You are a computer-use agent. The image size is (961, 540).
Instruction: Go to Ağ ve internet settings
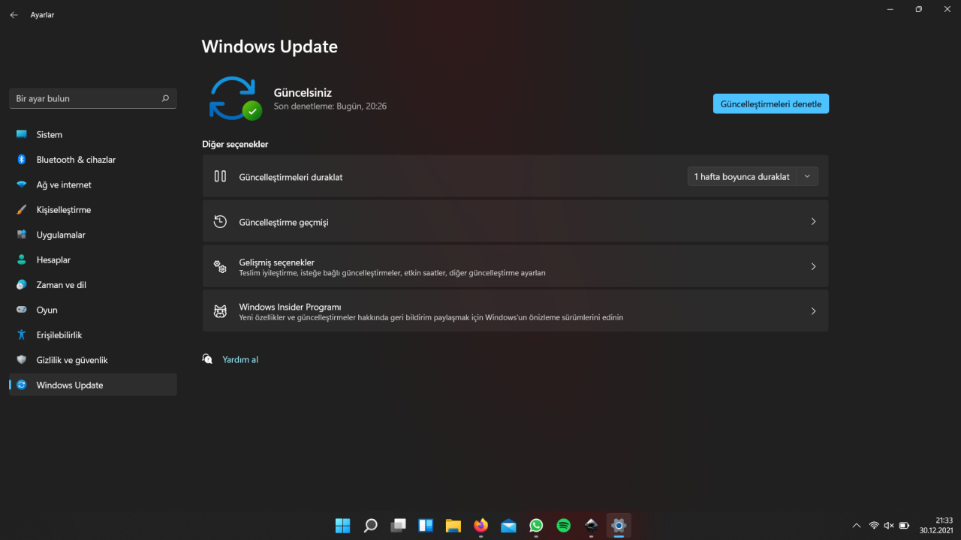point(93,184)
